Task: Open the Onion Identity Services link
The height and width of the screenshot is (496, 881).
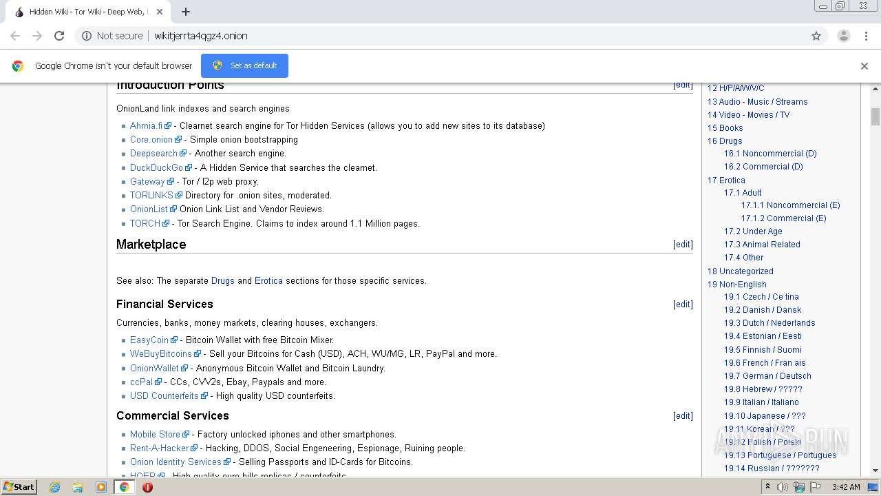Action: [176, 462]
